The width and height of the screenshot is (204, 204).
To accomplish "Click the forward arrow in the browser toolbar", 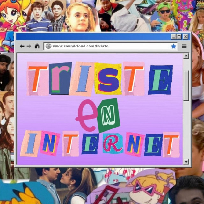I will click(x=29, y=46).
